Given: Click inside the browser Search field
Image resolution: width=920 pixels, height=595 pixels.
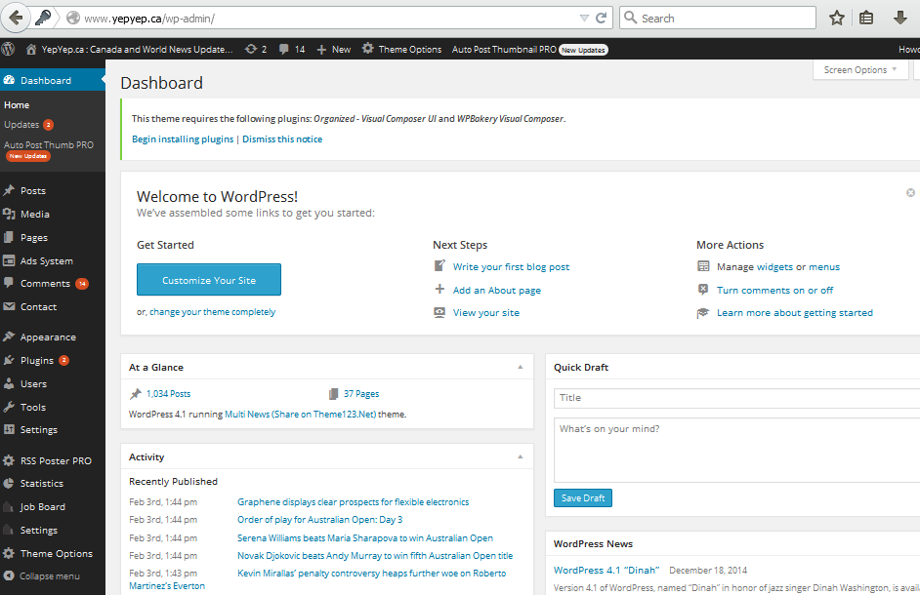Looking at the screenshot, I should point(718,19).
